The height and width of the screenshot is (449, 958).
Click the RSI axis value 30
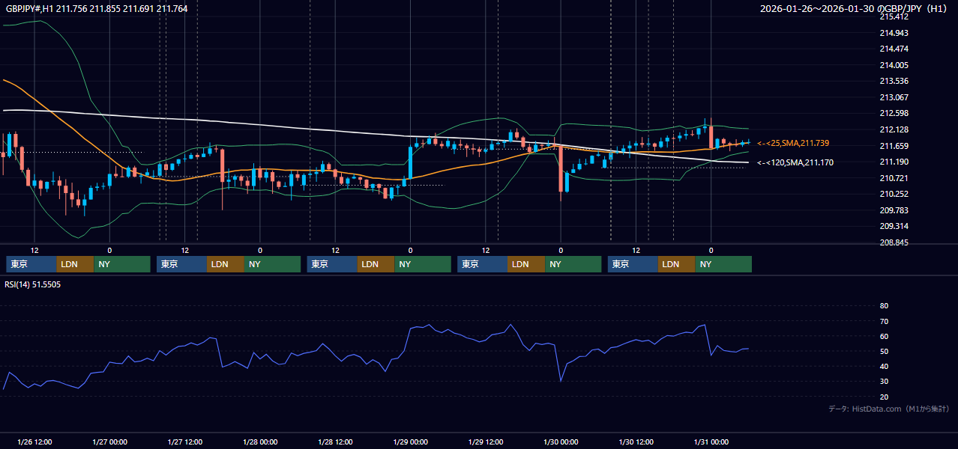coord(884,381)
